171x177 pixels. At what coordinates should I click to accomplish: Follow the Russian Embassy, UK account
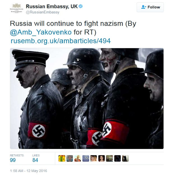(x=150, y=7)
